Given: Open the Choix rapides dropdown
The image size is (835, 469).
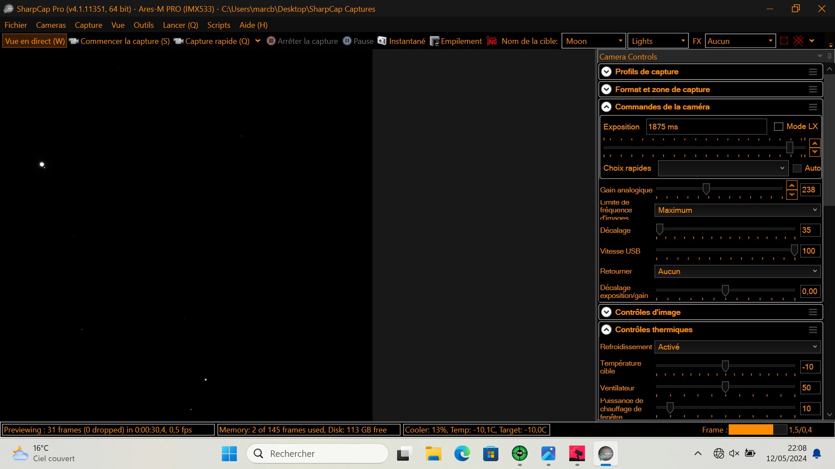Looking at the screenshot, I should (723, 168).
